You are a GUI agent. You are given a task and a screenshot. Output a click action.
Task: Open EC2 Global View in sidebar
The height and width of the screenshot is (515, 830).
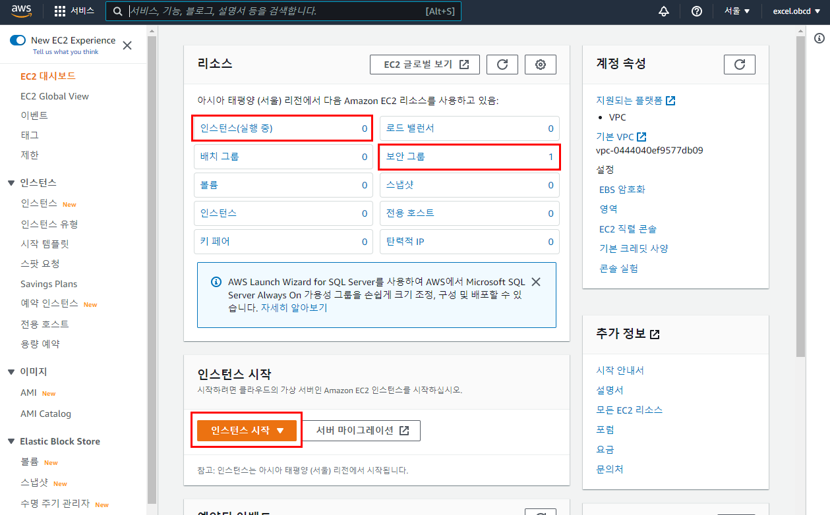[x=55, y=96]
